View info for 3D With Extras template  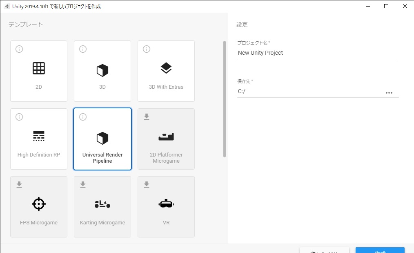coord(147,49)
